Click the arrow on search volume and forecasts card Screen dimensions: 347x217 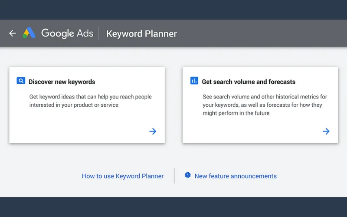pyautogui.click(x=326, y=132)
